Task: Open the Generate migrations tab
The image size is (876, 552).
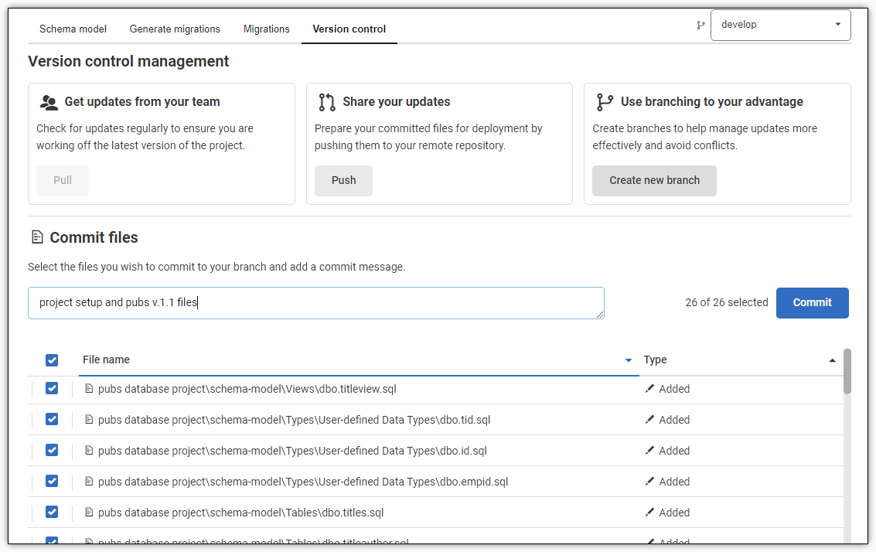Action: coord(175,29)
